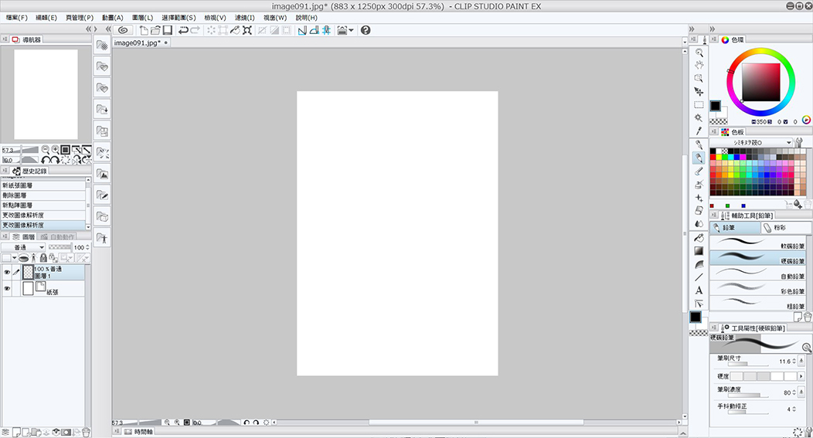This screenshot has height=438, width=813.
Task: Choose the Text tool (A)
Action: (x=699, y=290)
